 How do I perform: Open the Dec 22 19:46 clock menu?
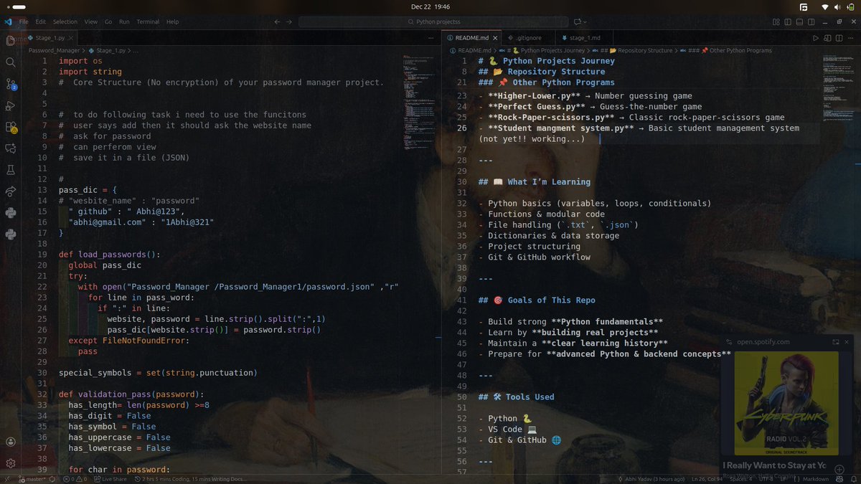pyautogui.click(x=430, y=6)
